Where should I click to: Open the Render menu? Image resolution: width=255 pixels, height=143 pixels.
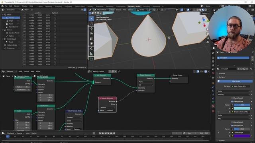[x=17, y=6]
